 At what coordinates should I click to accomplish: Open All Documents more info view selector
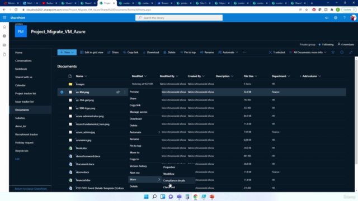click(x=308, y=52)
